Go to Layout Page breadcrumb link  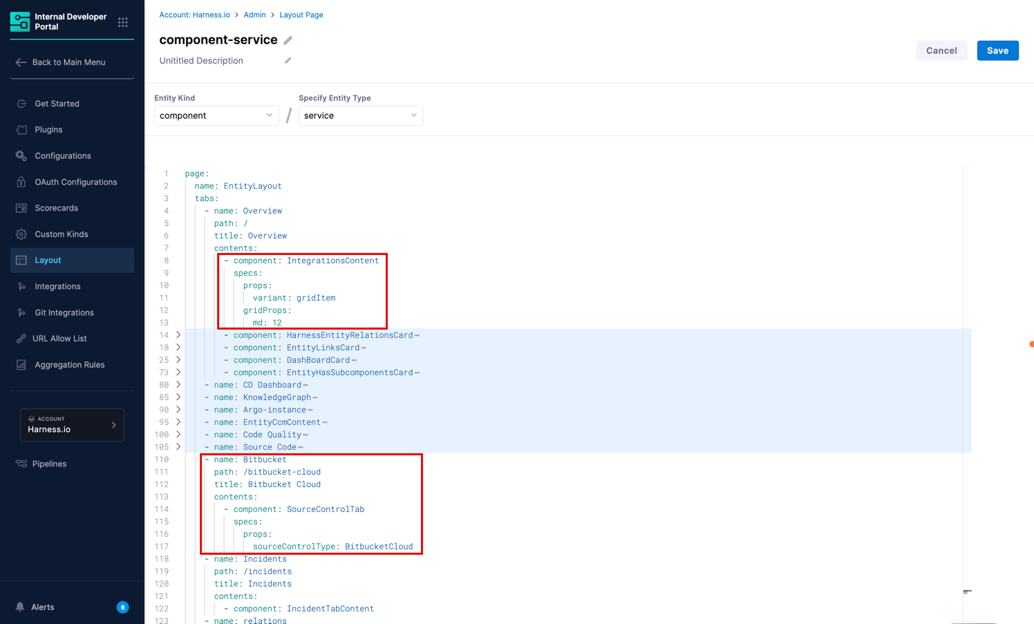[x=301, y=15]
